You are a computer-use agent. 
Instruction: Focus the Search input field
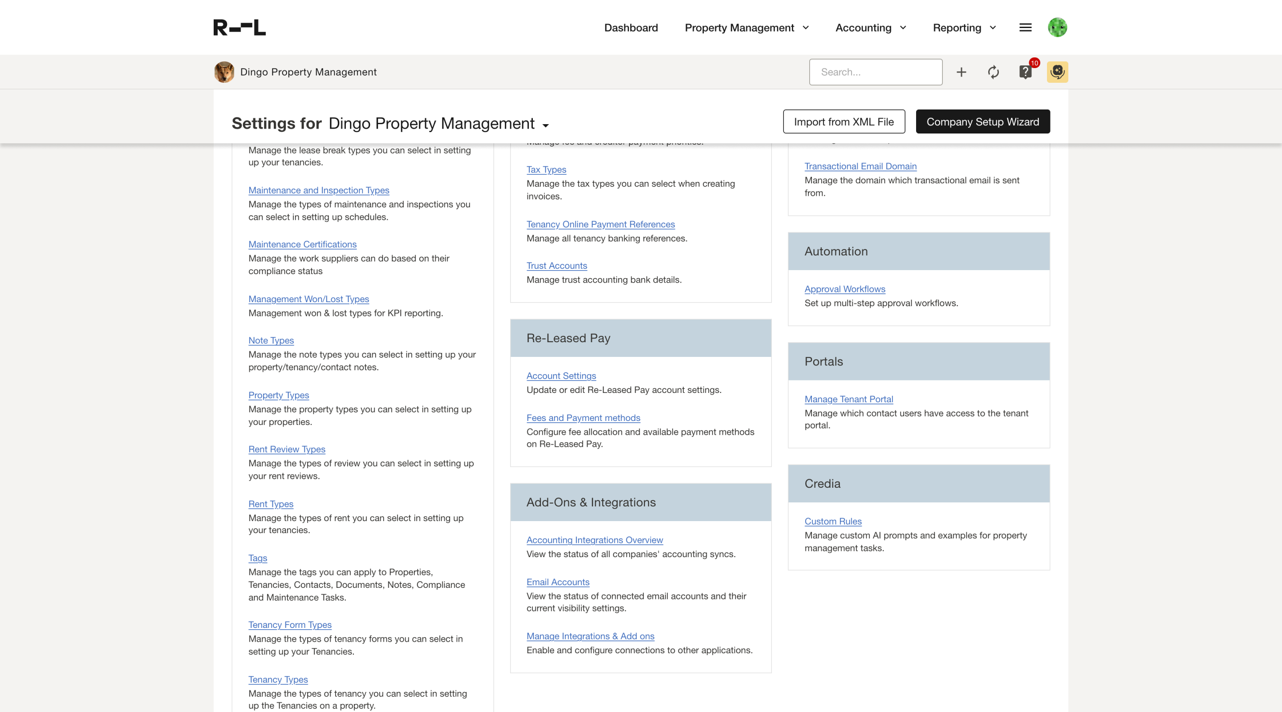(876, 72)
